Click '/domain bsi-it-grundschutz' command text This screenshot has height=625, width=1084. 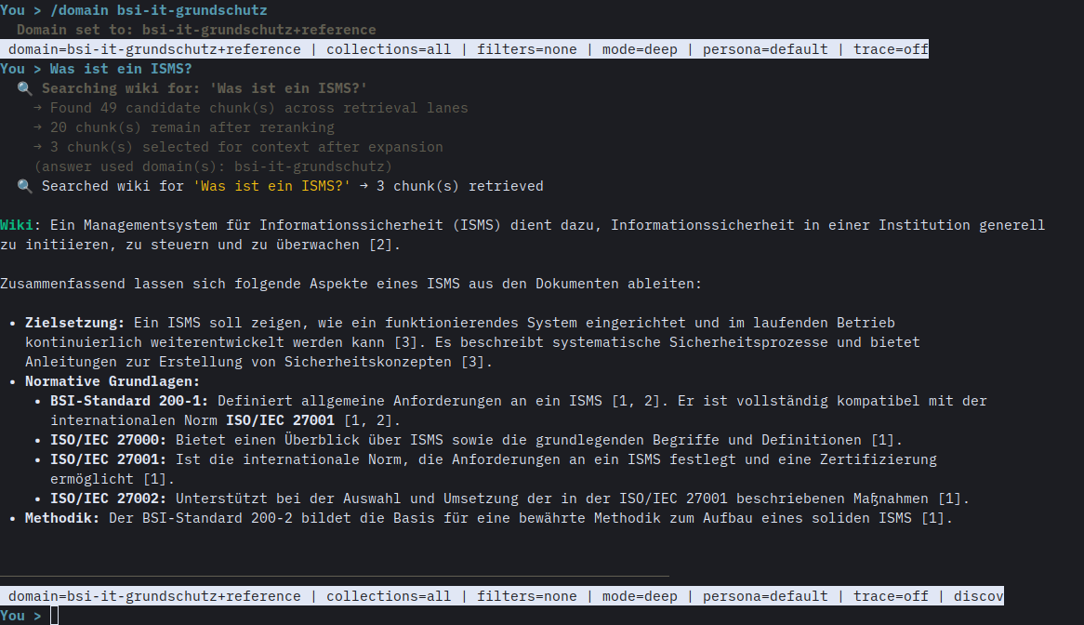point(158,10)
